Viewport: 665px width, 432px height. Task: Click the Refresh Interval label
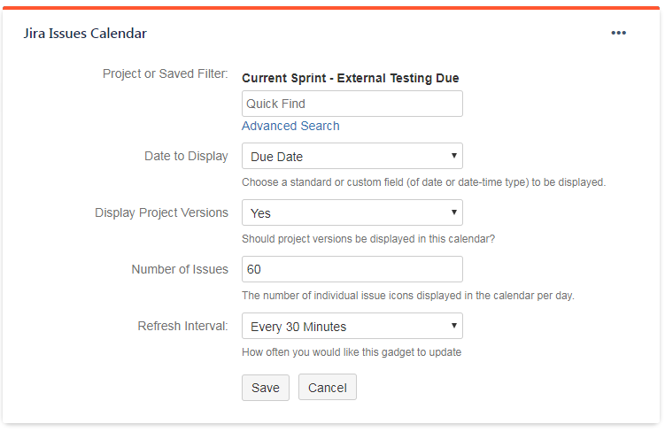click(182, 326)
